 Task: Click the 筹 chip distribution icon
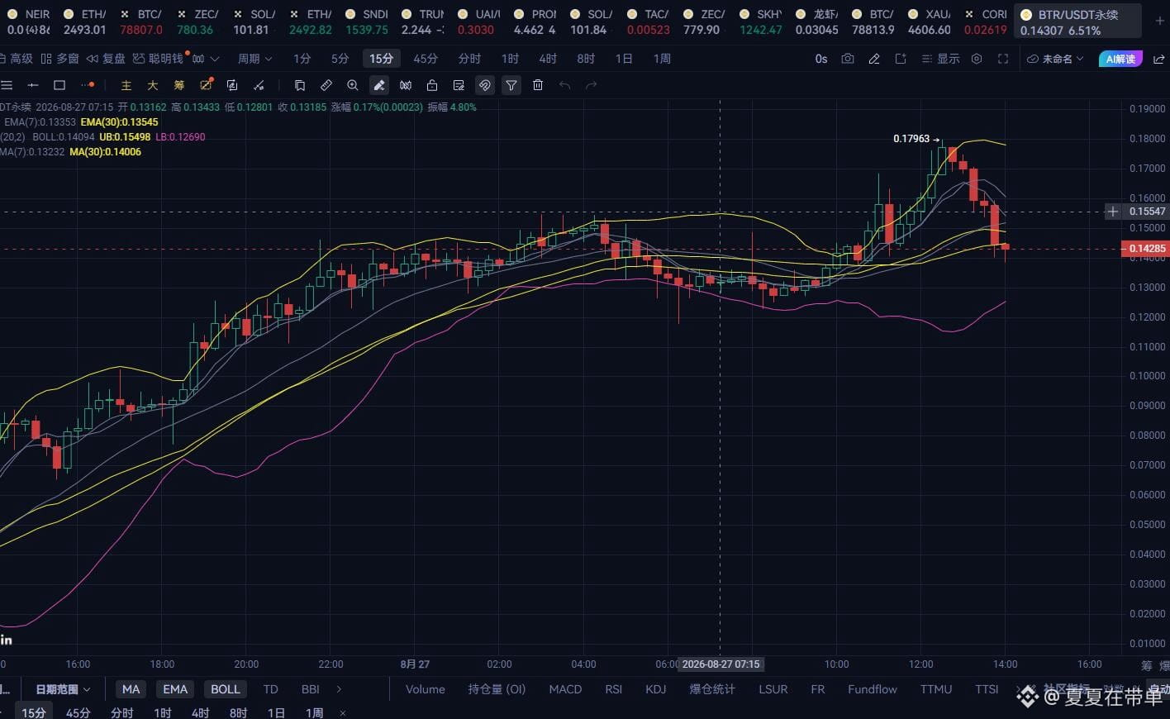click(x=179, y=85)
